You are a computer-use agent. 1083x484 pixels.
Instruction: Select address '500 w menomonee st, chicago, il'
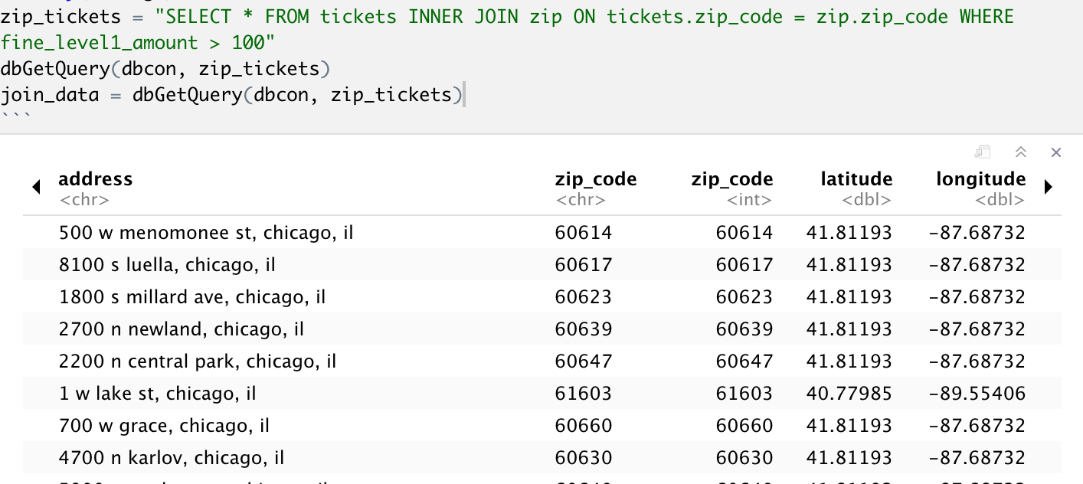pyautogui.click(x=206, y=232)
